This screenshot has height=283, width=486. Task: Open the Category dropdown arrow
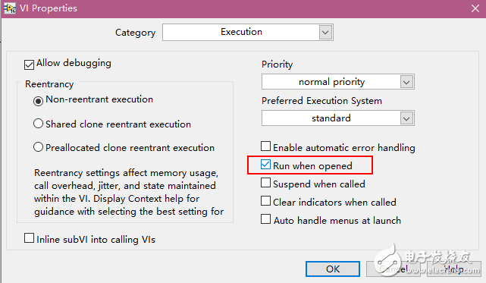tap(325, 33)
